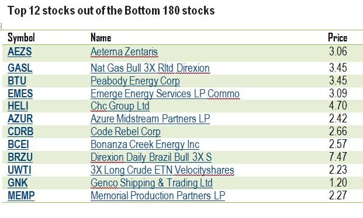Click the BTU symbol link

[x=17, y=81]
